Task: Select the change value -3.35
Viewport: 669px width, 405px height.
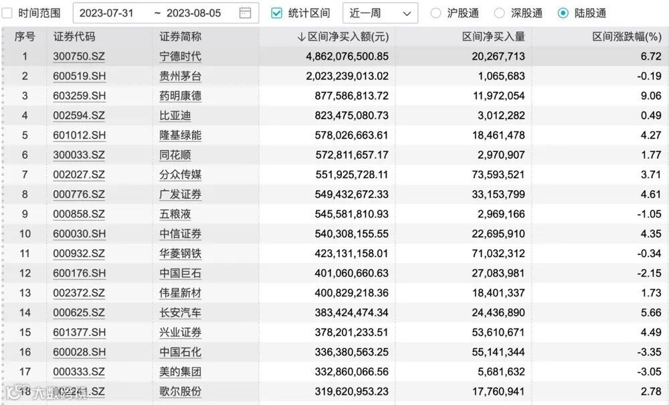Action: coord(650,352)
